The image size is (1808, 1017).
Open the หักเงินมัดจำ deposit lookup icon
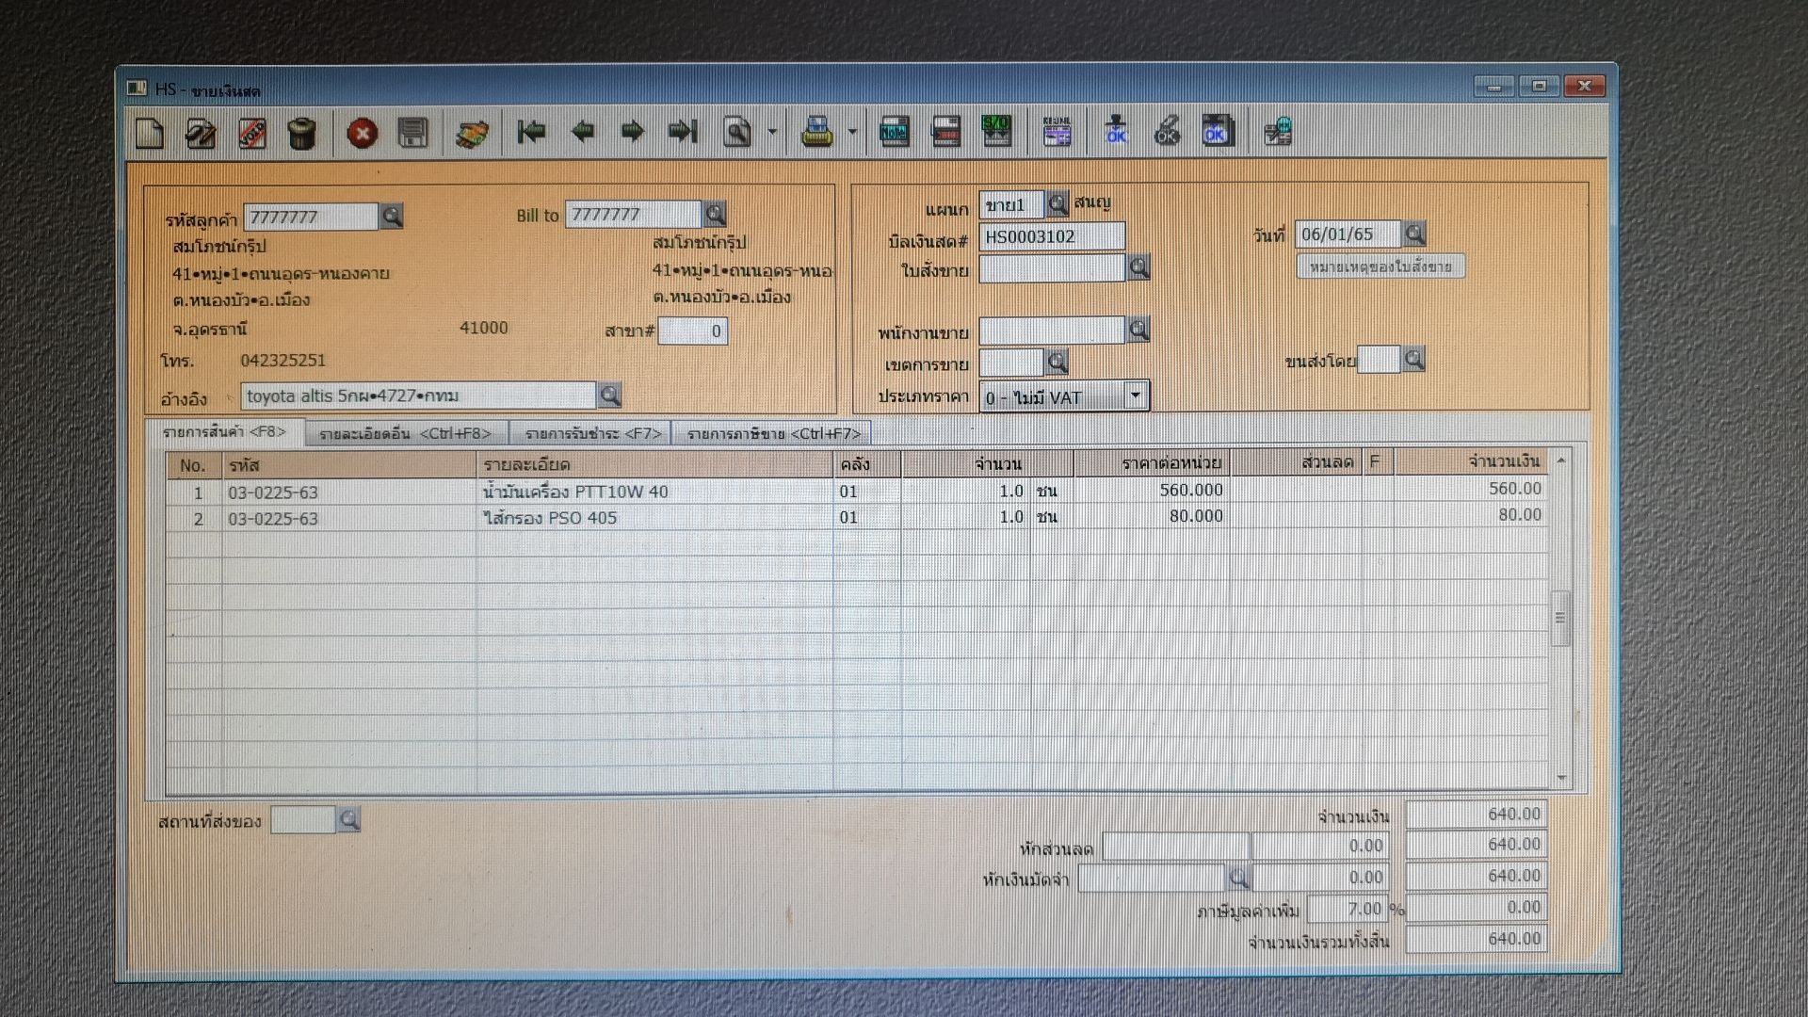click(1238, 878)
